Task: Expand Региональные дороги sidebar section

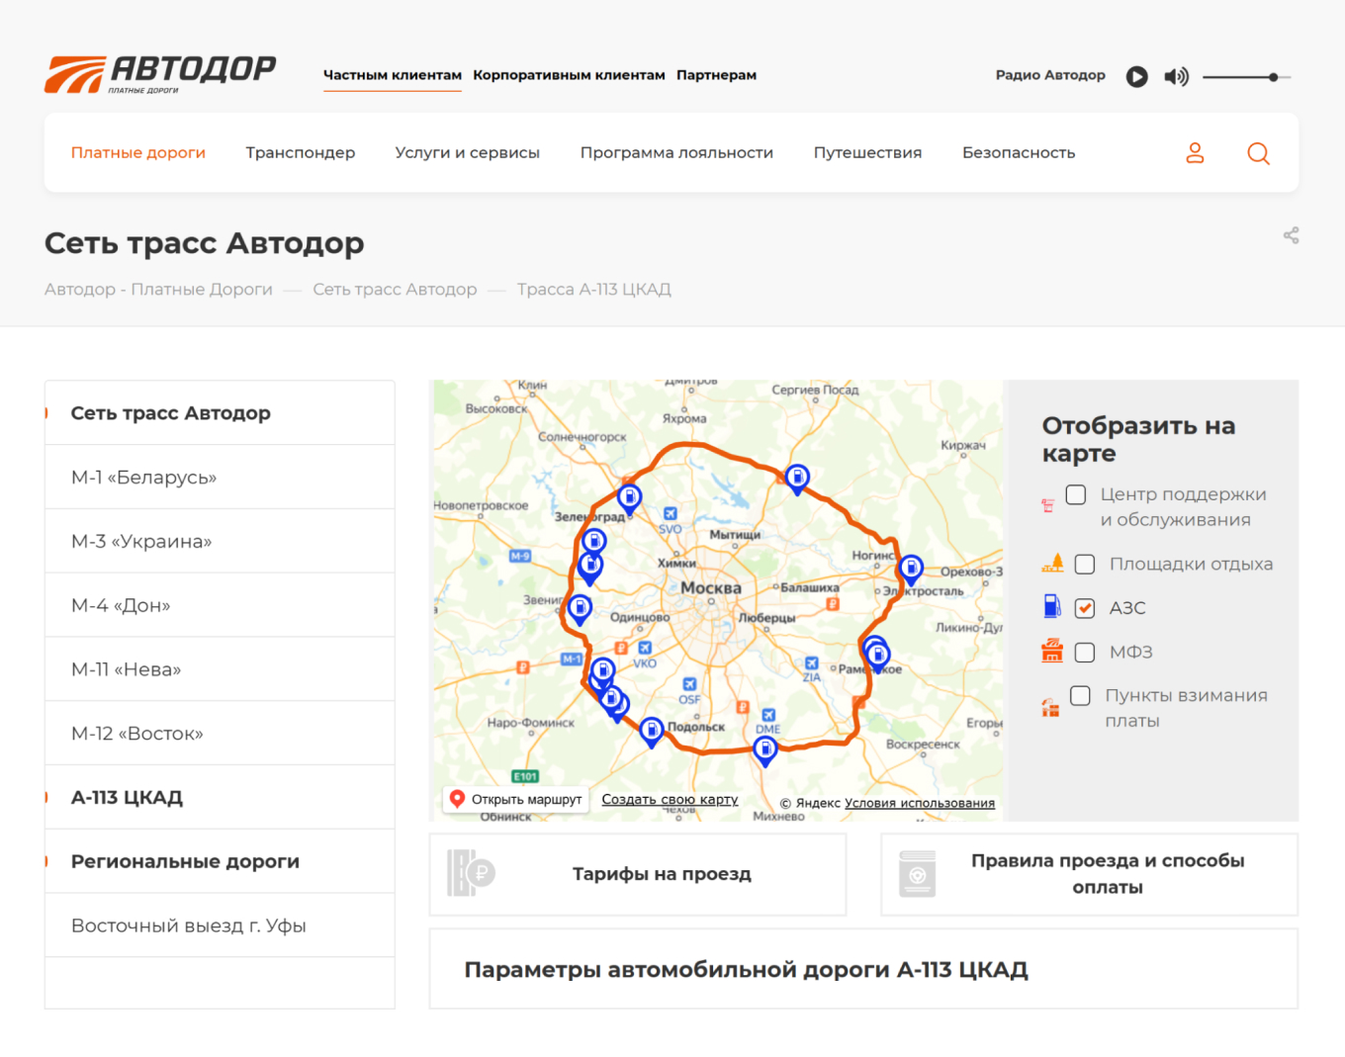Action: tap(185, 861)
